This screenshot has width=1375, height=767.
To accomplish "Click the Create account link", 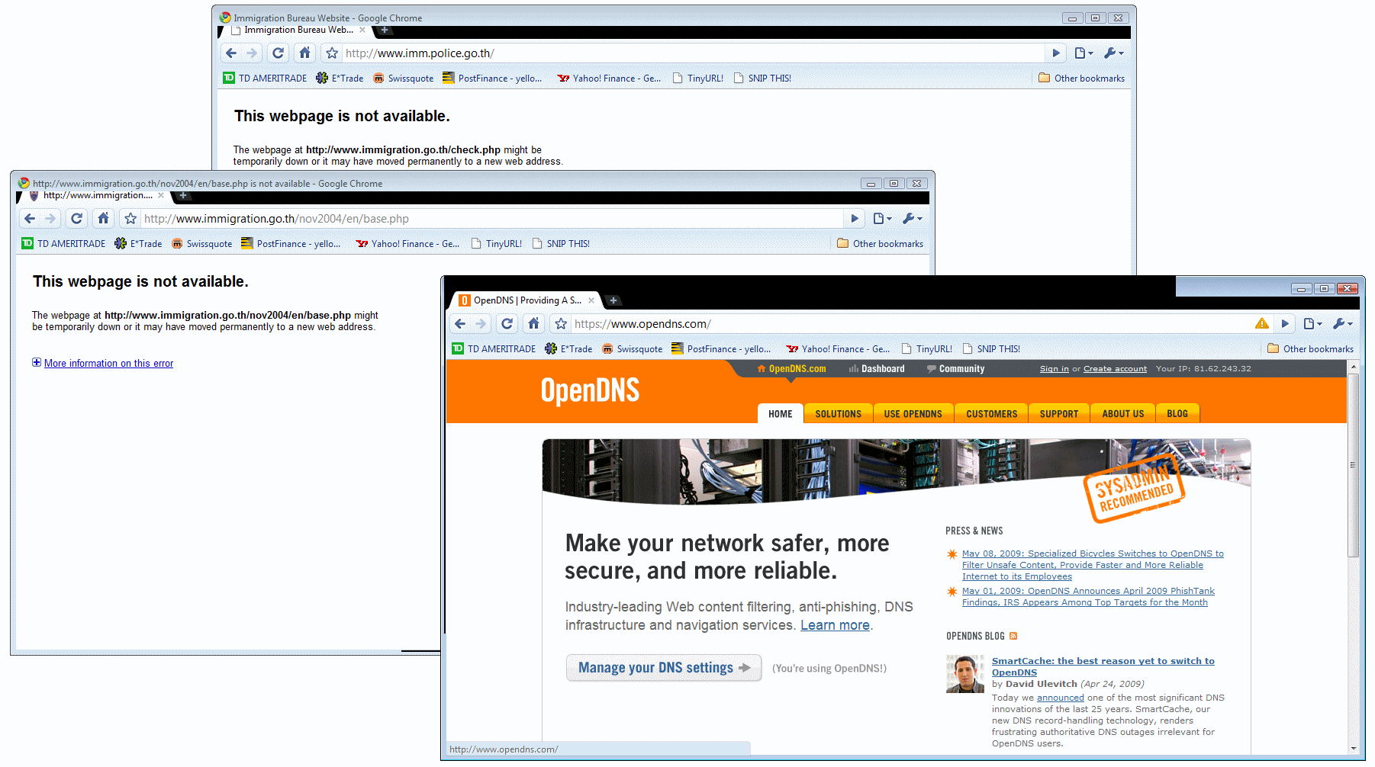I will tap(1115, 369).
